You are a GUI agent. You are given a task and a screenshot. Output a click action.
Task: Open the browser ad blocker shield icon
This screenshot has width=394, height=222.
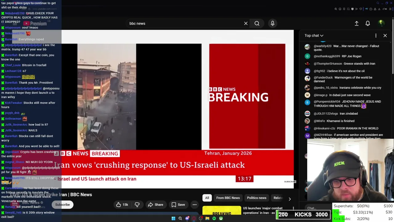[352, 9]
